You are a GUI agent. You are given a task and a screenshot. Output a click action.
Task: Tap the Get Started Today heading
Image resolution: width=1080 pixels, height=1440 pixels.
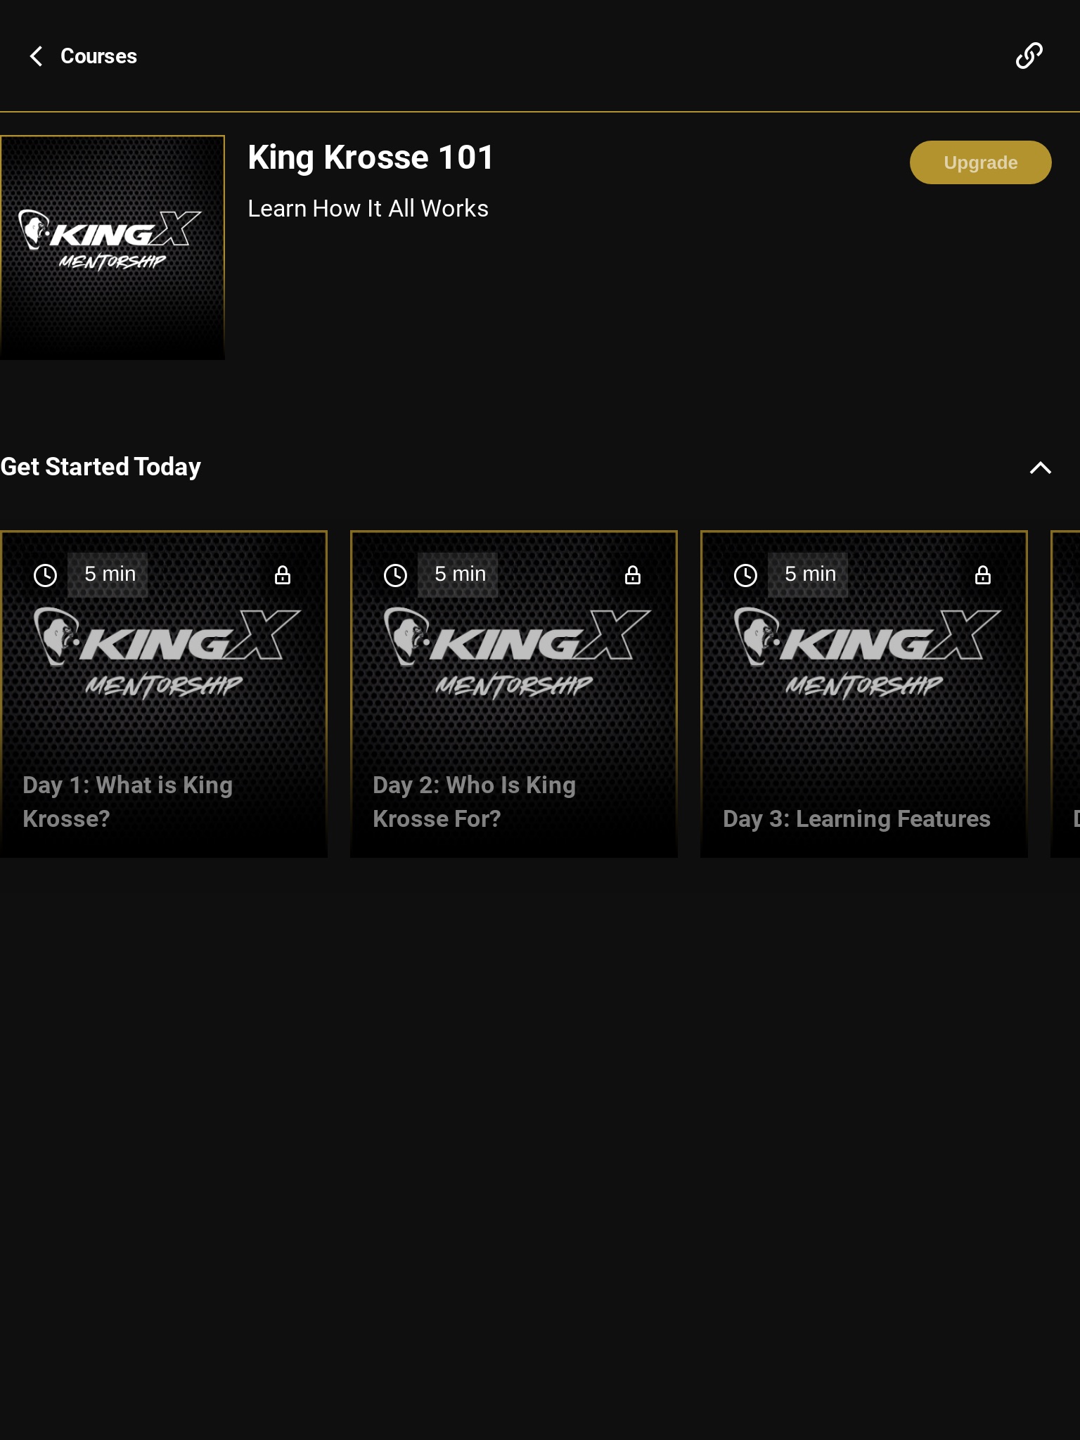coord(101,467)
